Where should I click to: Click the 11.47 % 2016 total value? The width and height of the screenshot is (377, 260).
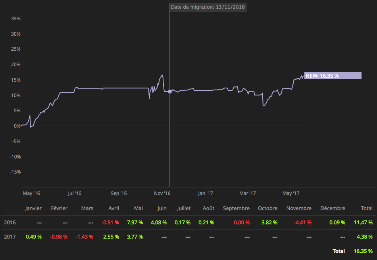click(x=363, y=223)
